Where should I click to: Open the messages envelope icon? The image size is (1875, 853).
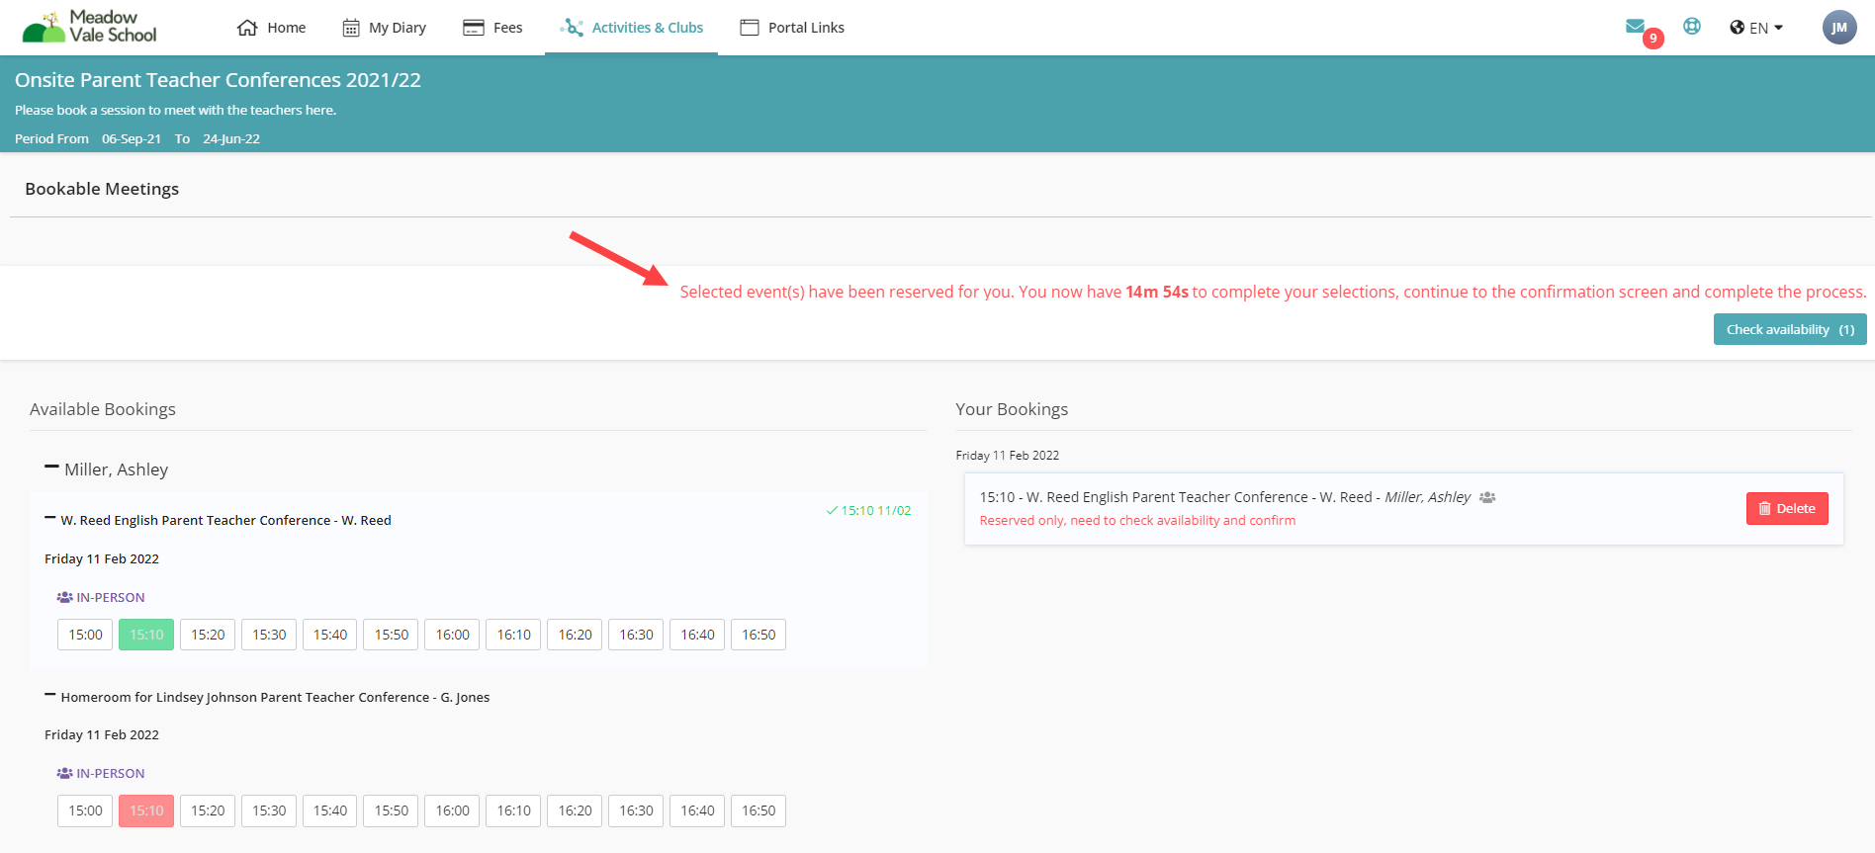tap(1635, 27)
